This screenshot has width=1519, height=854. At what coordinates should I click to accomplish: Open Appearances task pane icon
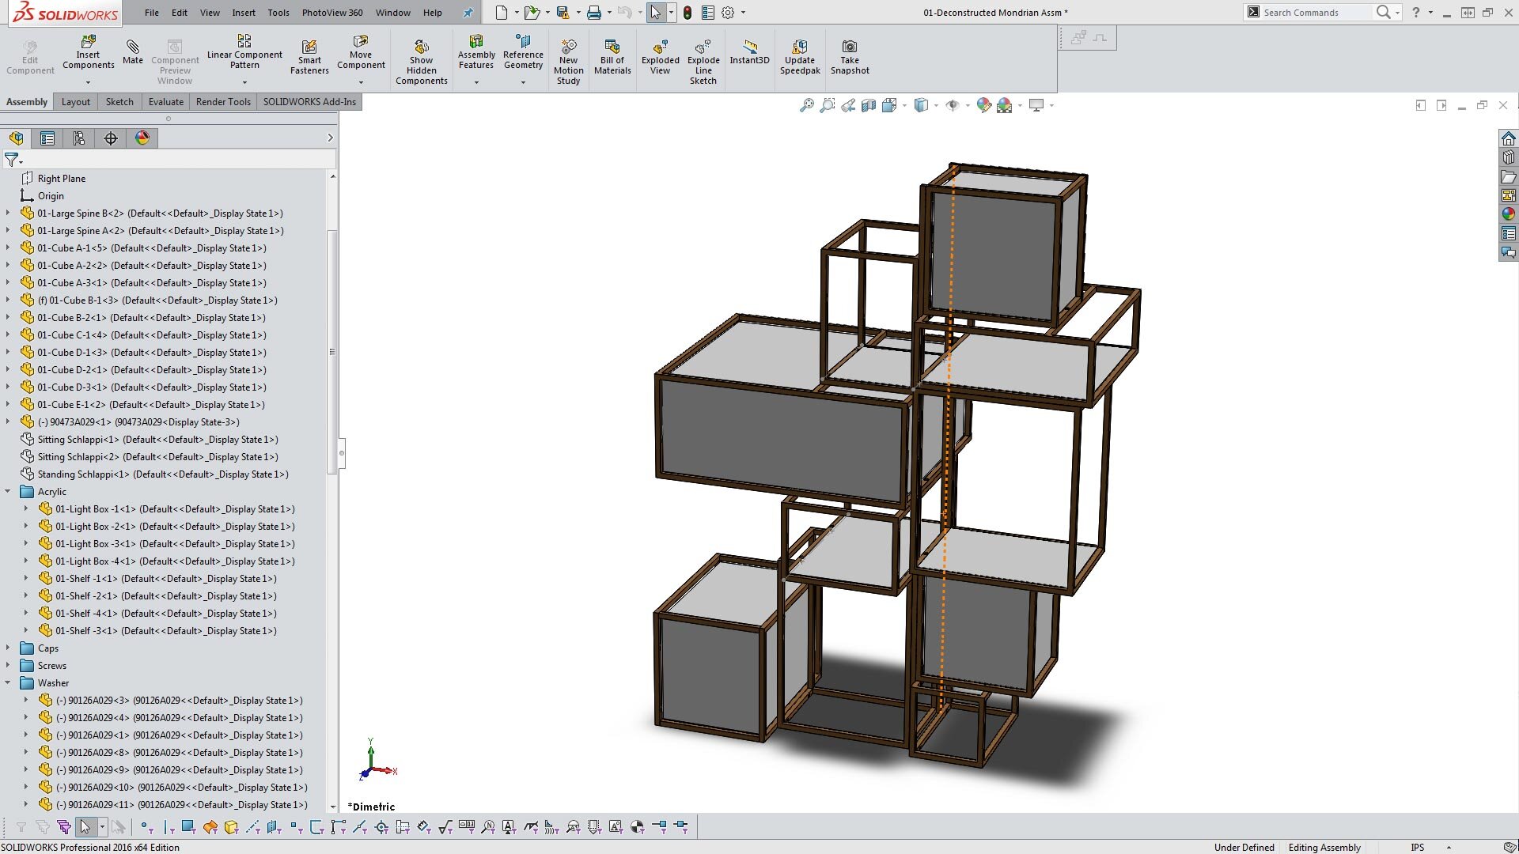pyautogui.click(x=1509, y=213)
